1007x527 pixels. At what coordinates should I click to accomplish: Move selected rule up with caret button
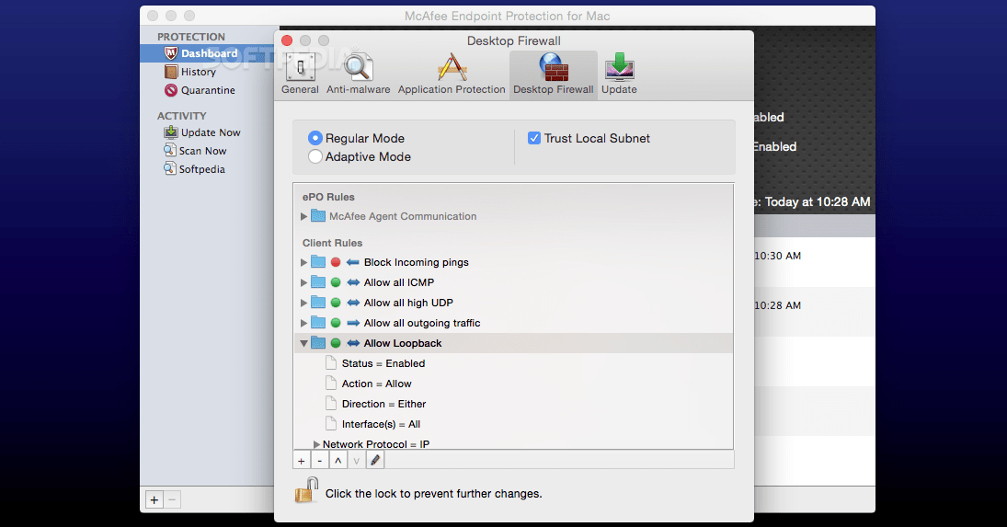pyautogui.click(x=338, y=460)
